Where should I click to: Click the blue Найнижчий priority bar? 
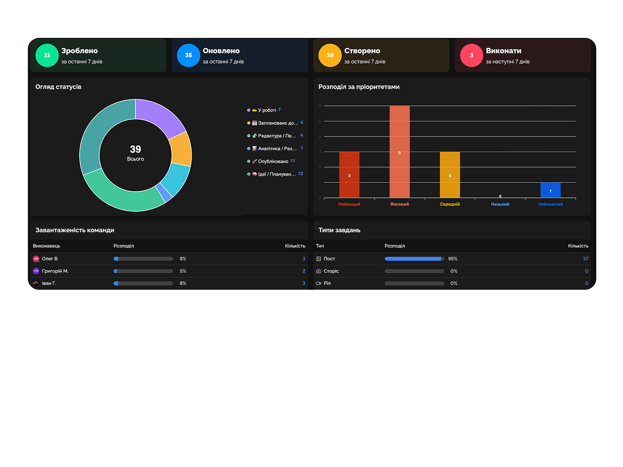[x=550, y=190]
